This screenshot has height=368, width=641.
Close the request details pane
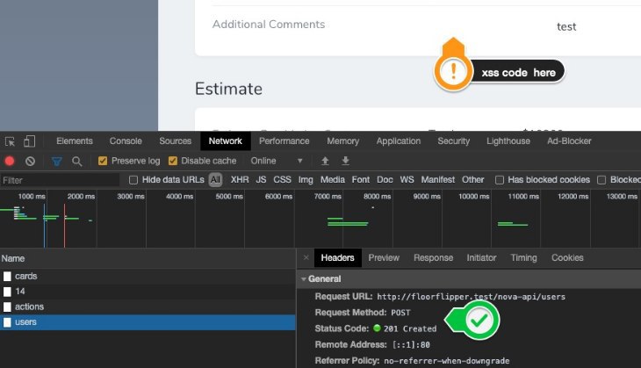point(306,257)
